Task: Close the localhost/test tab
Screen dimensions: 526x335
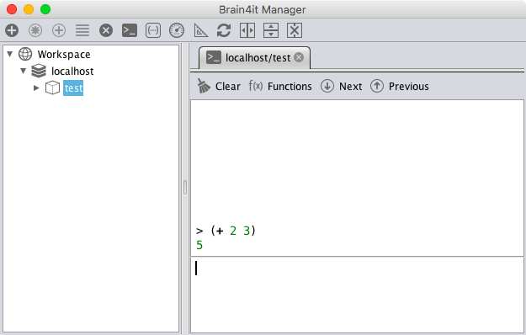Action: pyautogui.click(x=299, y=57)
